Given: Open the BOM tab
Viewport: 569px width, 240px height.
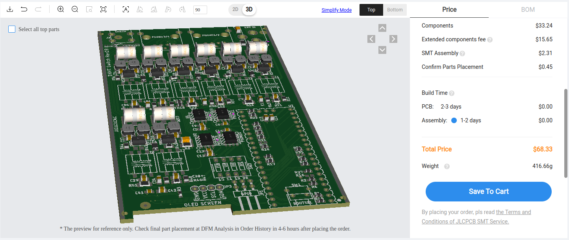Looking at the screenshot, I should pyautogui.click(x=528, y=9).
